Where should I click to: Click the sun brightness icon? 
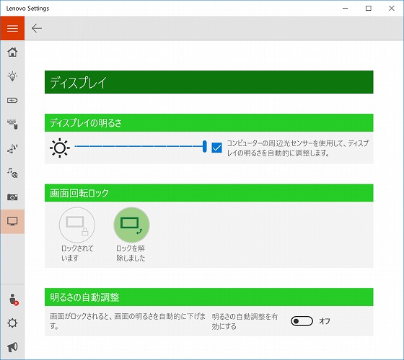[x=60, y=148]
